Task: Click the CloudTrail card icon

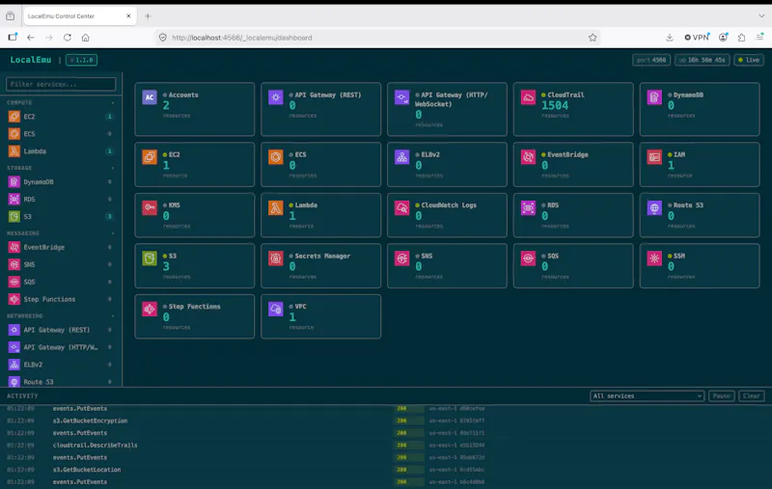Action: click(x=528, y=96)
